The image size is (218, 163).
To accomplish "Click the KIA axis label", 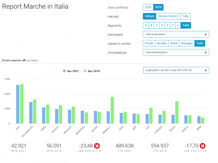I will tap(148, 127).
